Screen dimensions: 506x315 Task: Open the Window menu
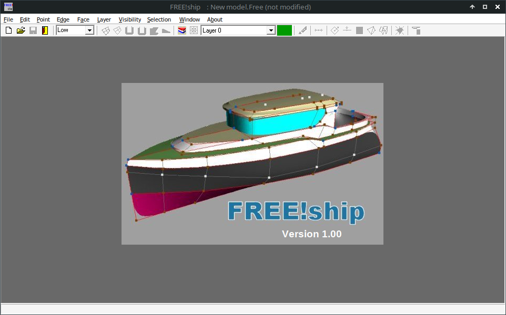[189, 19]
